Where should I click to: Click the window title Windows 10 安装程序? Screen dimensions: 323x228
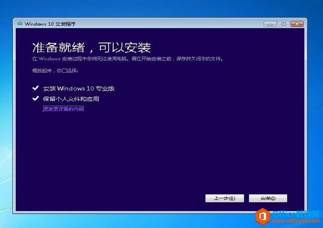[50, 24]
